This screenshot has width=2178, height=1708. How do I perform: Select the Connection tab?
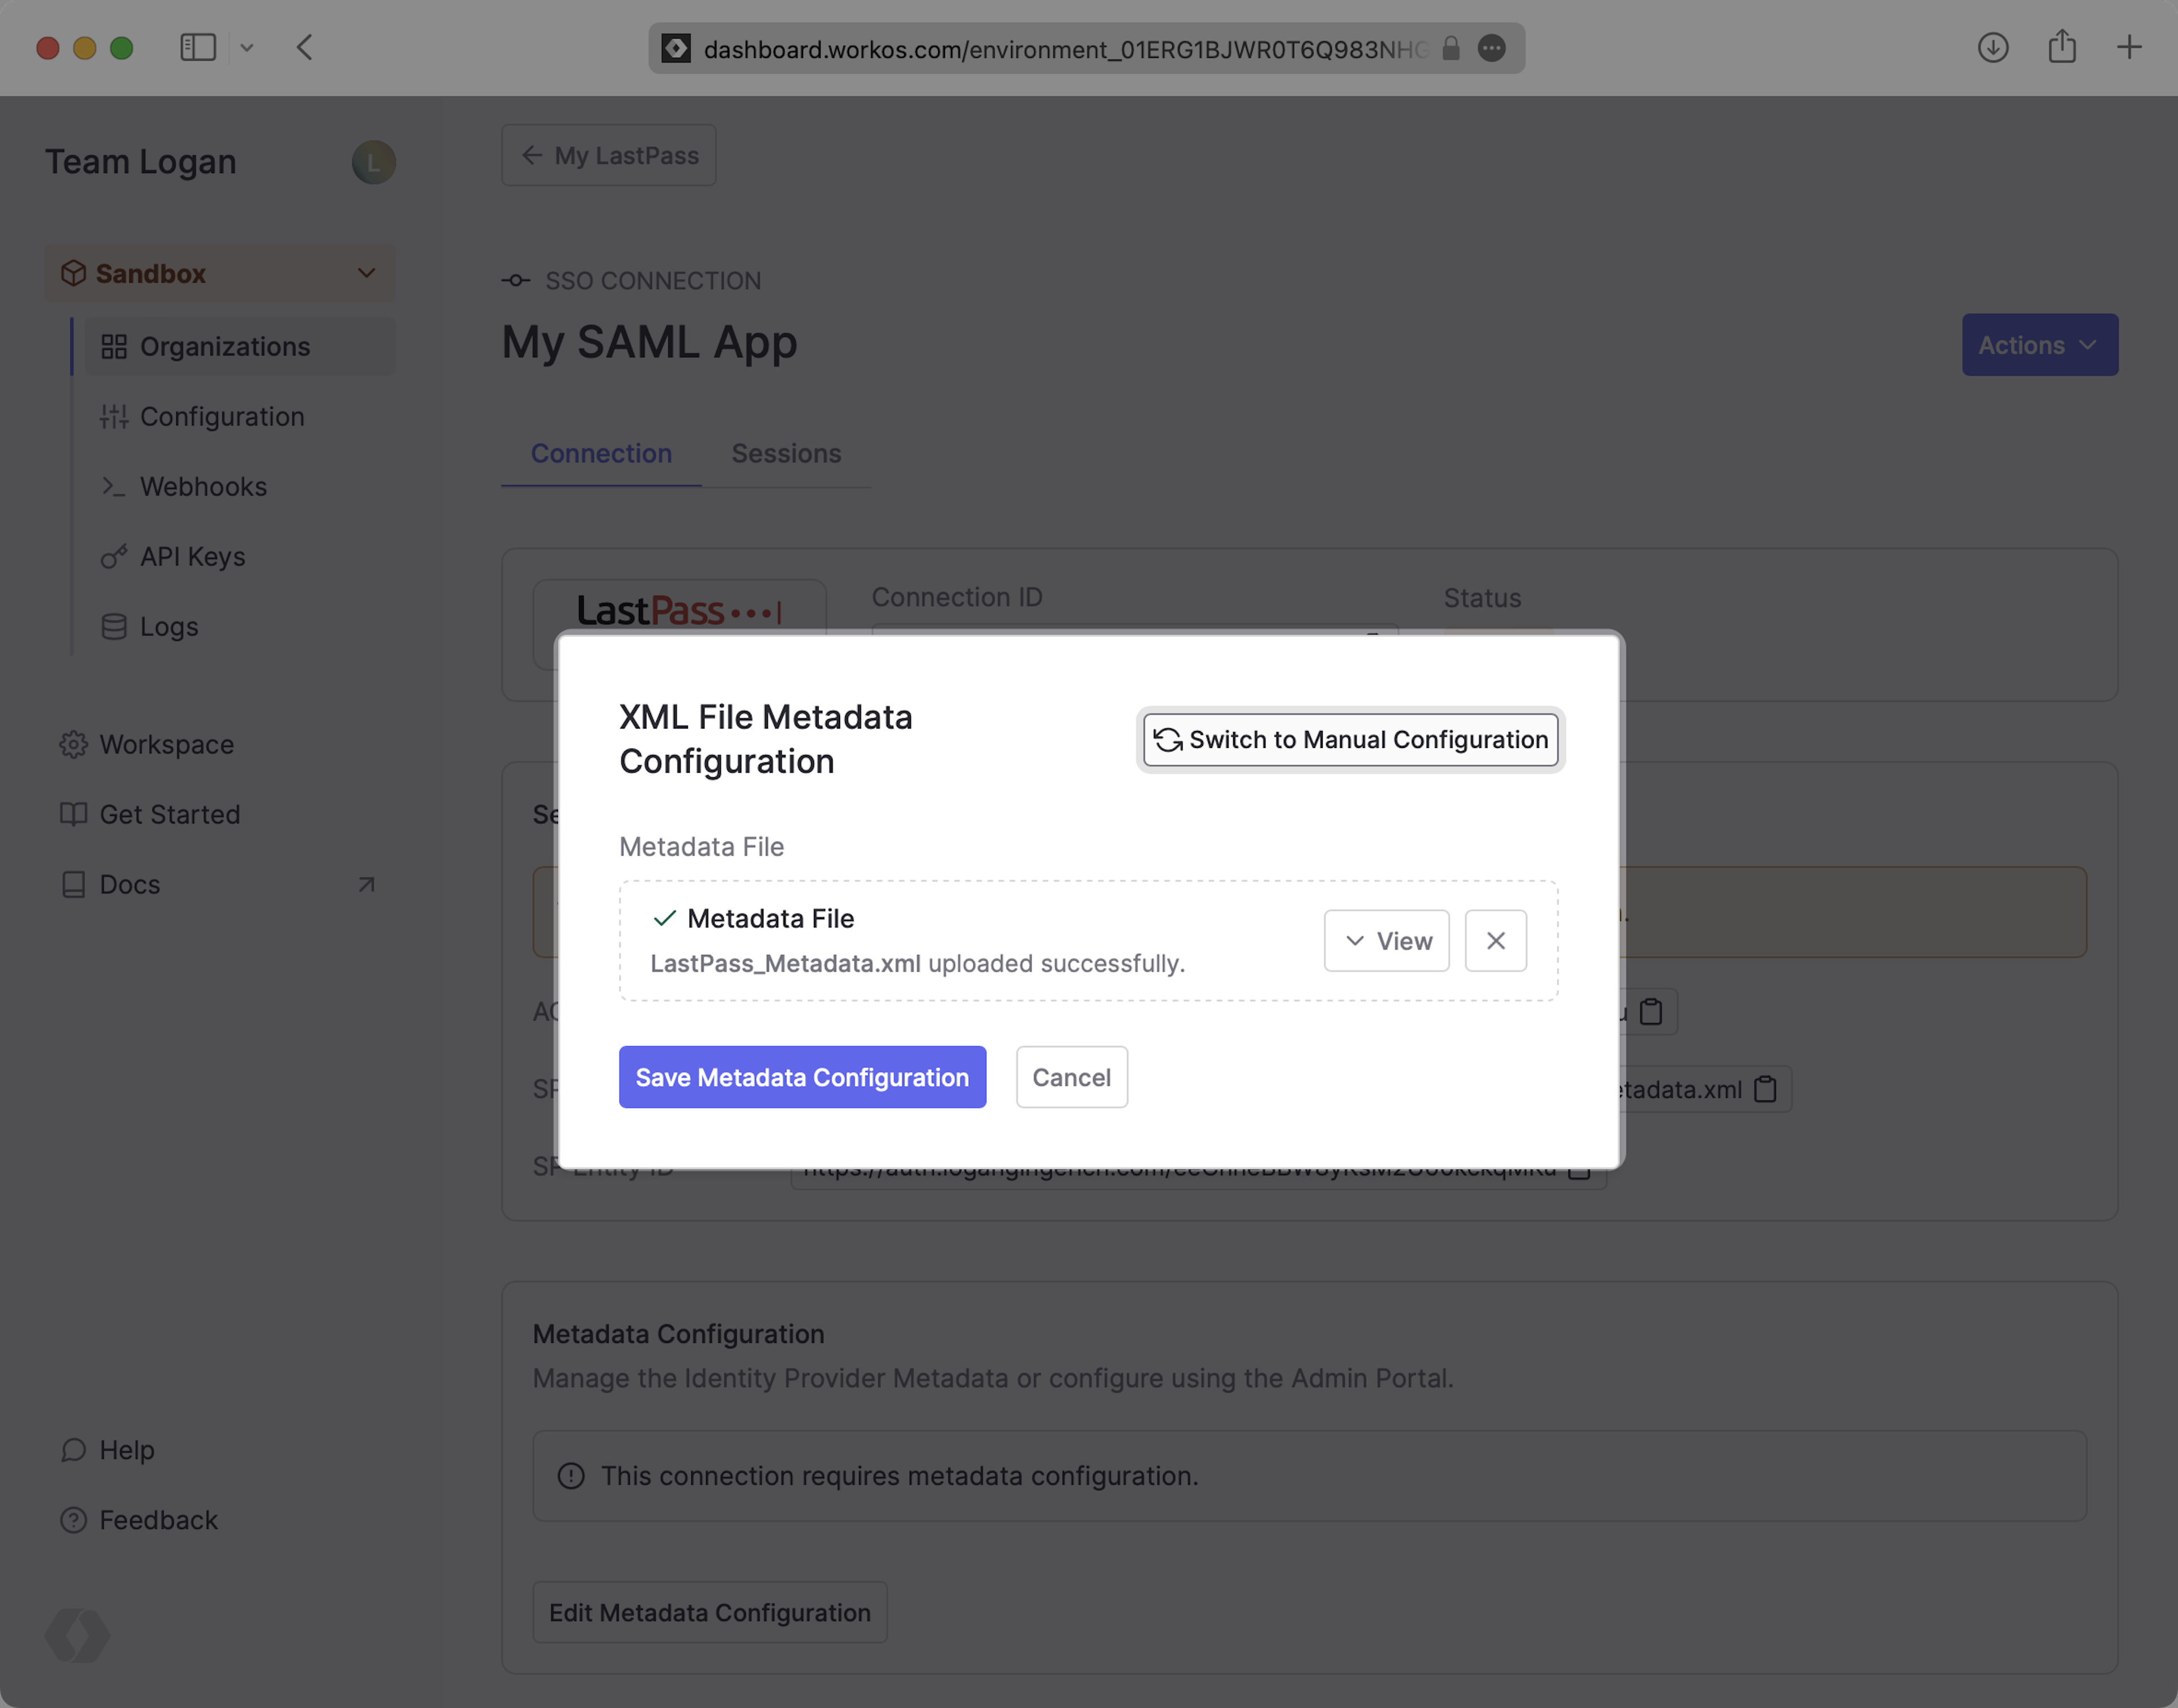(601, 454)
